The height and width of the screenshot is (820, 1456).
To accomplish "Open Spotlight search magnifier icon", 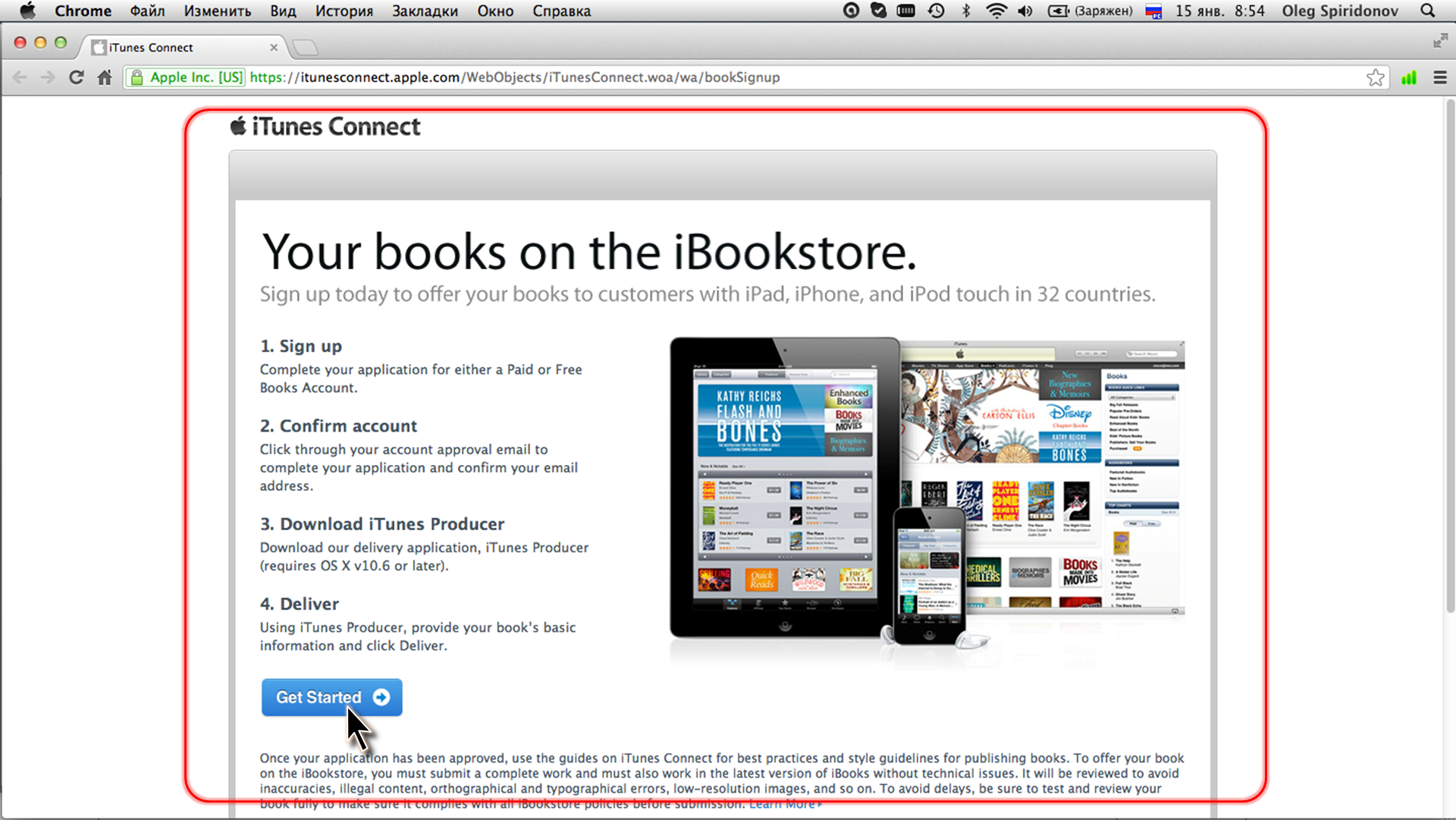I will [1427, 11].
